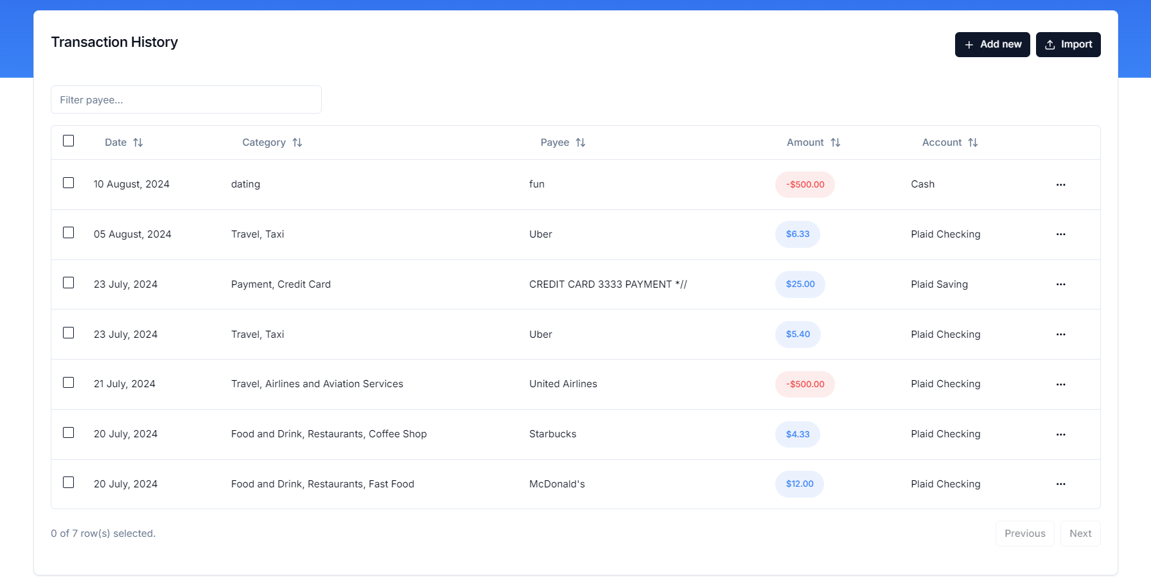Screen dimensions: 1151x585
Task: Sort the table by Payee
Action: pyautogui.click(x=563, y=143)
